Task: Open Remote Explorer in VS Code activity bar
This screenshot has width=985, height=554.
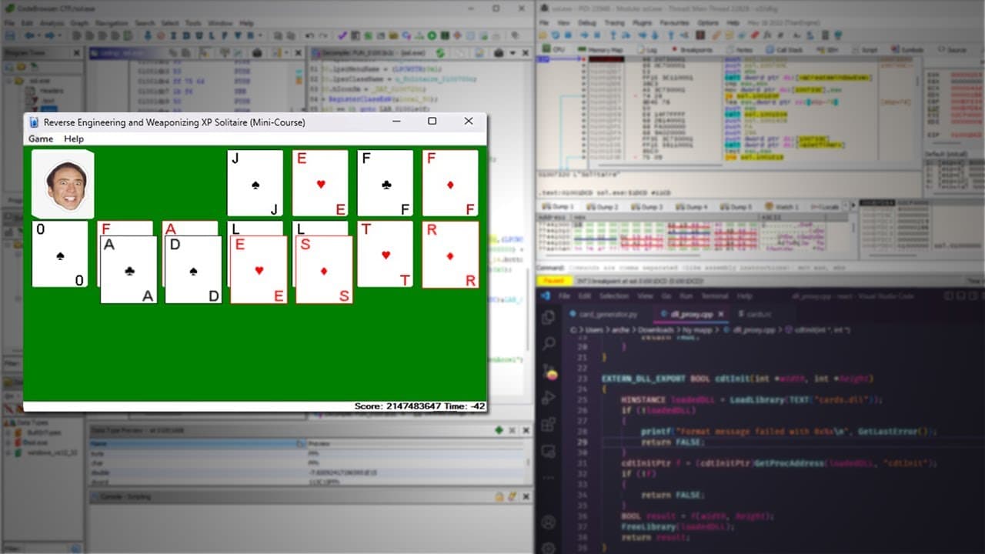Action: (549, 452)
